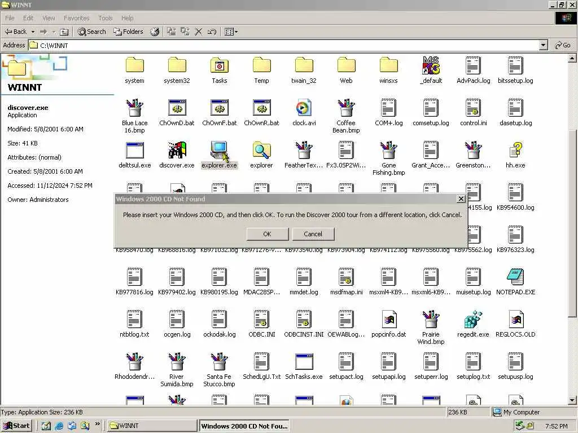Select the popcinfo.dat file
This screenshot has width=578, height=433.
click(x=388, y=324)
